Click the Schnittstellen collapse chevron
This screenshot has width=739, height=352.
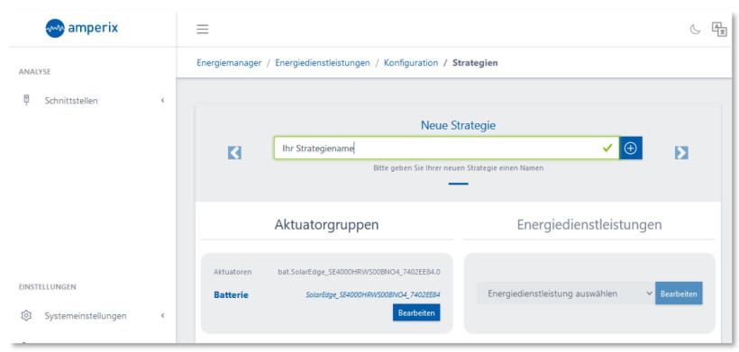click(x=162, y=100)
